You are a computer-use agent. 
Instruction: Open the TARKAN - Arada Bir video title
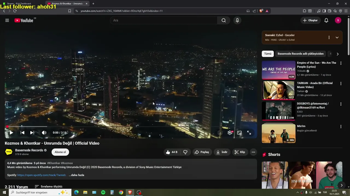[315, 85]
